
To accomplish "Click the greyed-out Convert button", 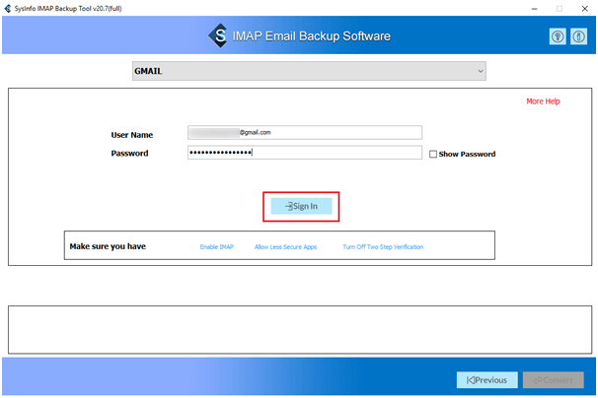I will [x=553, y=379].
